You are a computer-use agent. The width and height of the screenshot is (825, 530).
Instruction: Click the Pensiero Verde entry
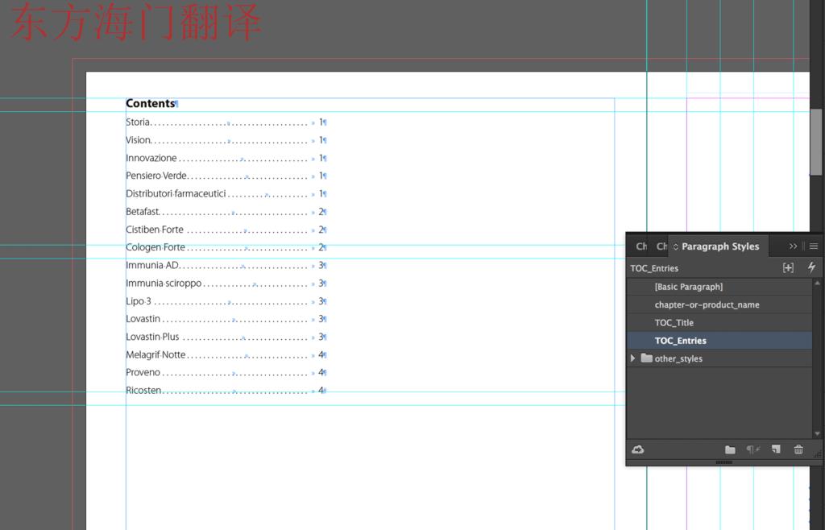click(x=156, y=176)
